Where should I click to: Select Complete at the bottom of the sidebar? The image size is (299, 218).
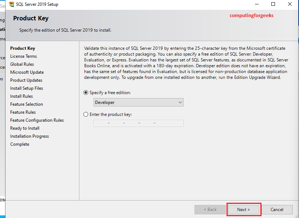(x=20, y=144)
